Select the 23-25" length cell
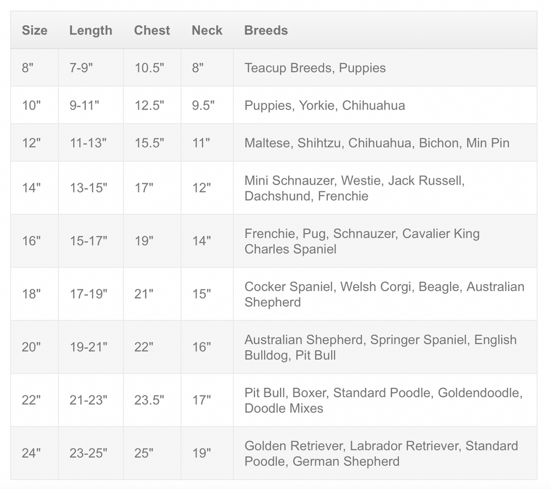 (x=88, y=453)
